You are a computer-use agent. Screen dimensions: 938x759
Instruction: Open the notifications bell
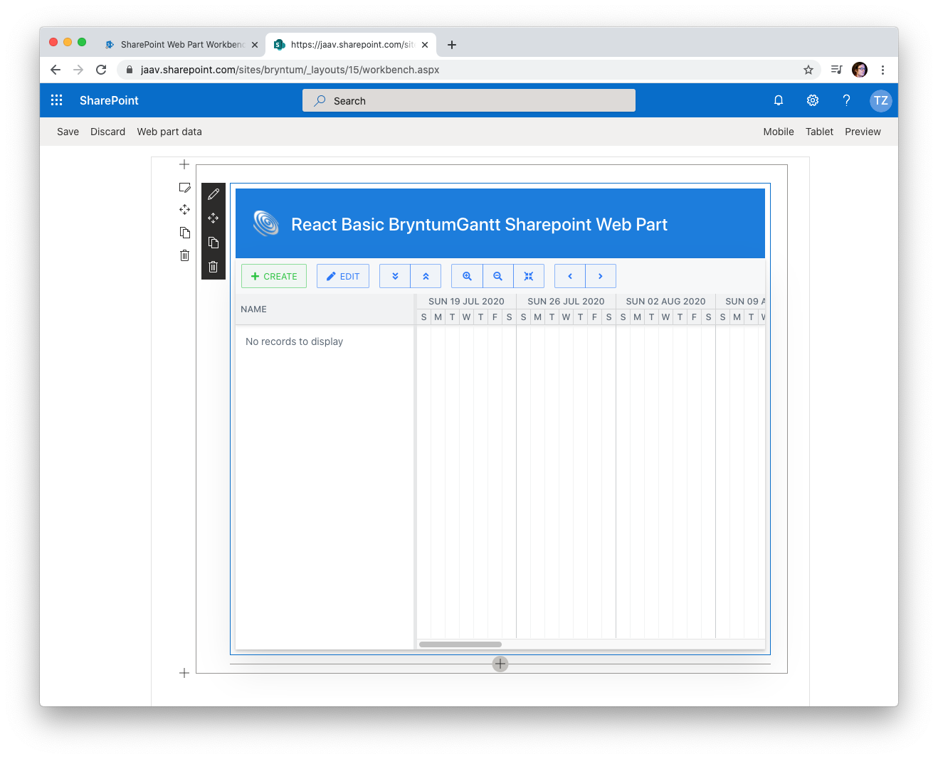click(778, 100)
